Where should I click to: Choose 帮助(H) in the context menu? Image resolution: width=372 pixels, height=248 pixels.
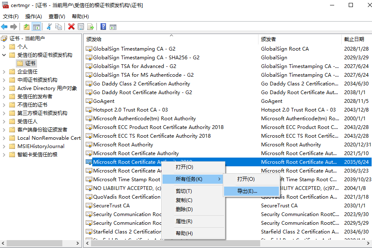coord(193,233)
